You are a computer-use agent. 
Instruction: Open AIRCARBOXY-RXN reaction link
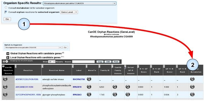point(24,87)
